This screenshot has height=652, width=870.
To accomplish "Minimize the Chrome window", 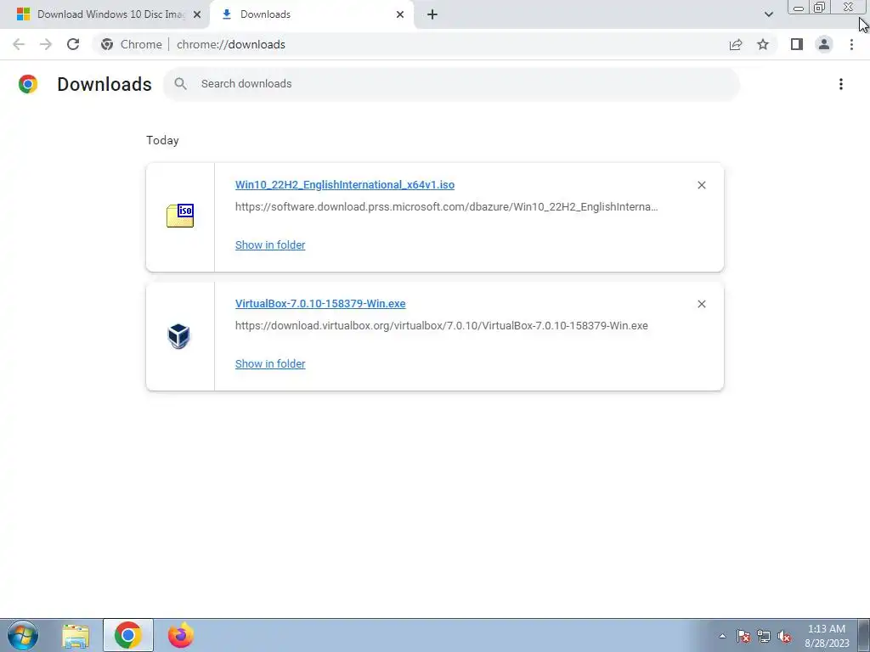I will pos(799,8).
